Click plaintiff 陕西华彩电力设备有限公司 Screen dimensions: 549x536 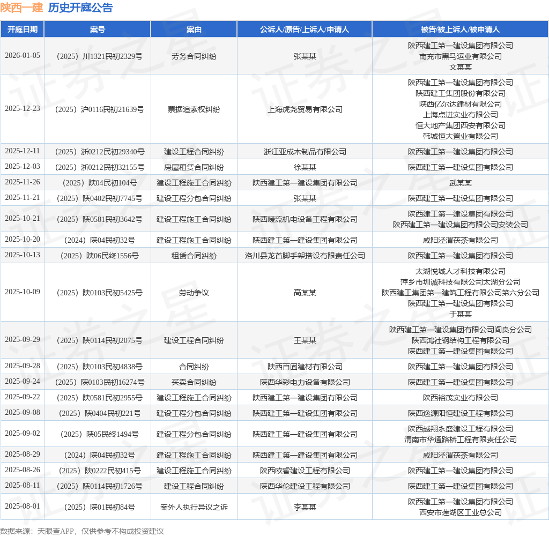coord(305,382)
